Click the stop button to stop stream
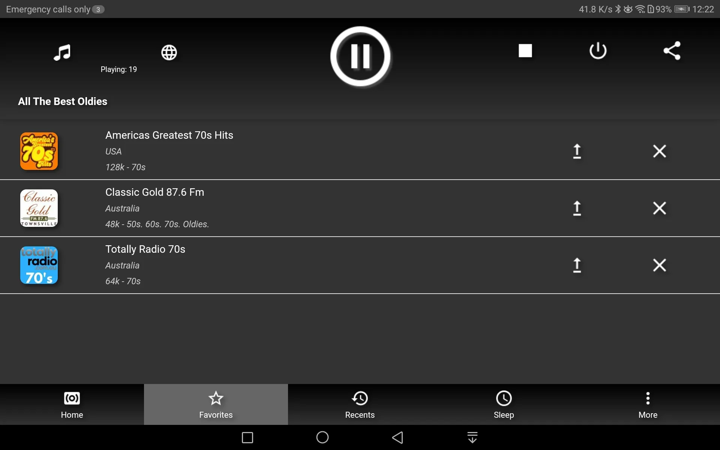The width and height of the screenshot is (720, 450). [x=525, y=50]
